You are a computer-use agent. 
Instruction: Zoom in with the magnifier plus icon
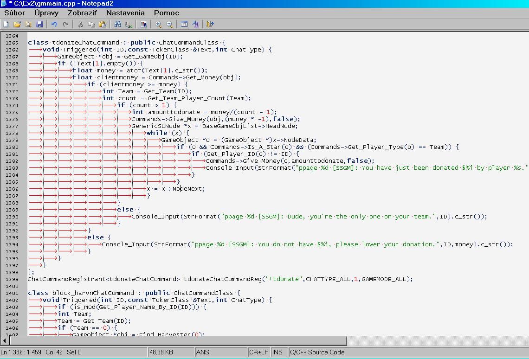pos(158,24)
